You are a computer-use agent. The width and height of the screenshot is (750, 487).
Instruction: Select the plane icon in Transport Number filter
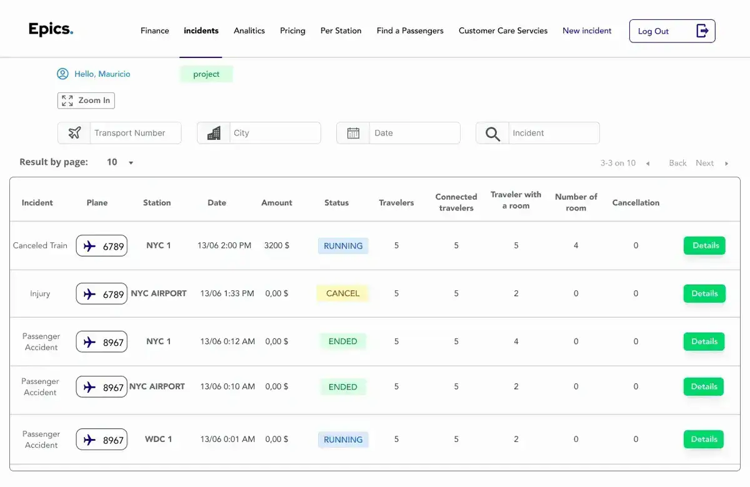click(74, 132)
